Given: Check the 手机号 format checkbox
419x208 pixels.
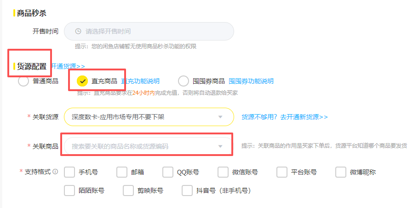Looking at the screenshot, I should (69, 172).
